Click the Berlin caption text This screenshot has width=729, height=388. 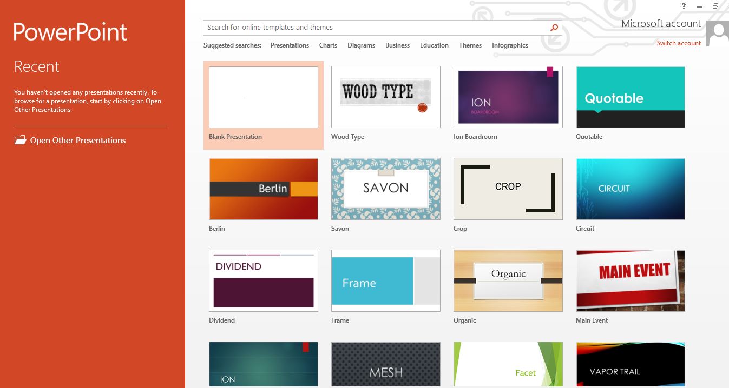pos(217,229)
